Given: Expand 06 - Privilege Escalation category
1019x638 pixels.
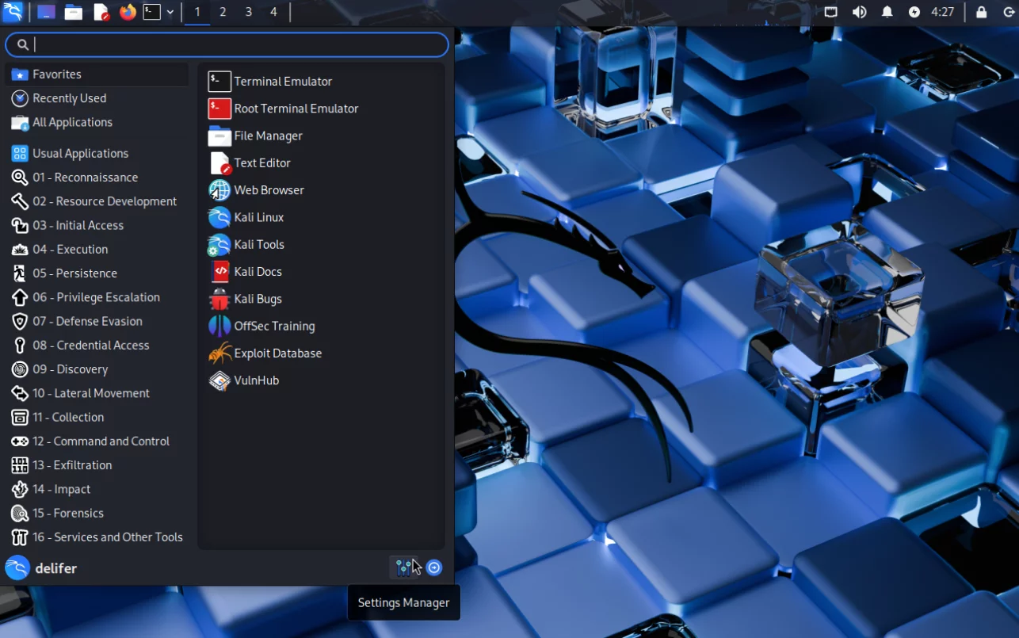Looking at the screenshot, I should 96,297.
